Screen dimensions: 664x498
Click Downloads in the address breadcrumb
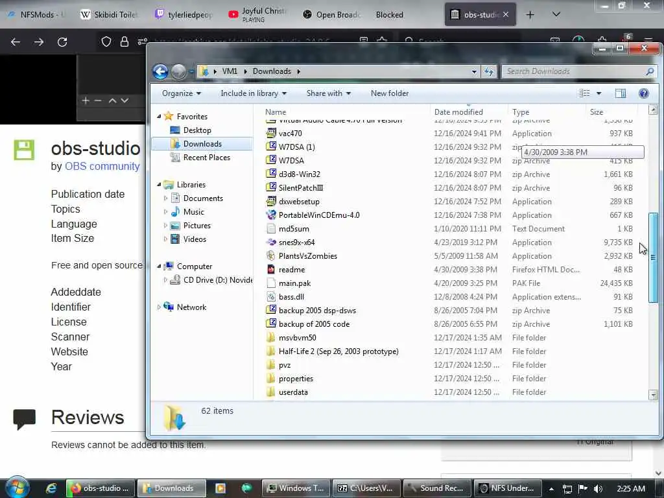272,71
